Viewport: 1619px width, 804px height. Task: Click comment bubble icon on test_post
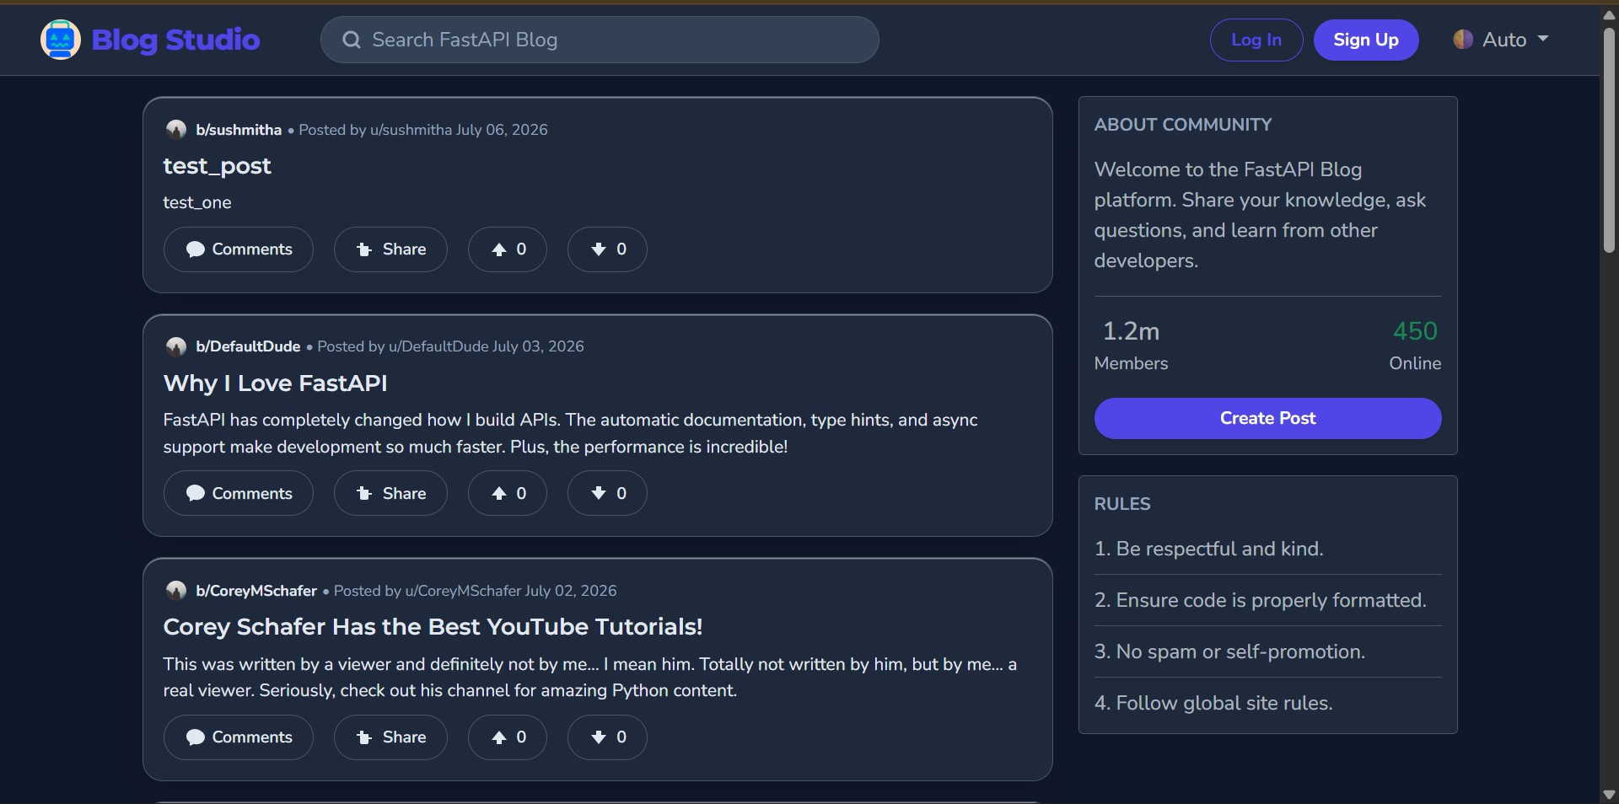click(196, 249)
